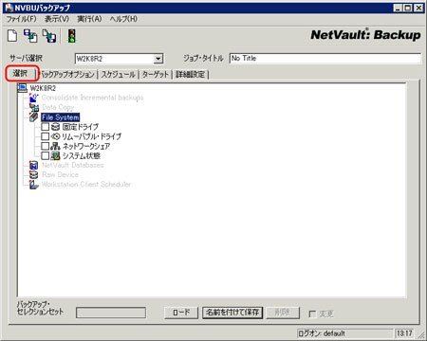The image size is (427, 341).
Task: Check the システム状態 checkbox
Action: point(46,155)
